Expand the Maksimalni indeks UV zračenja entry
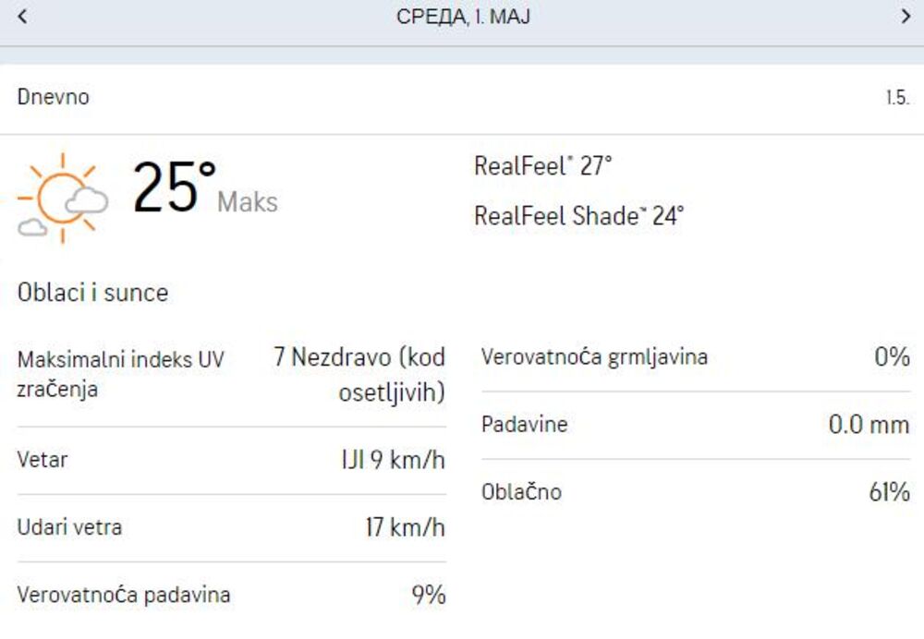The image size is (924, 639). (231, 371)
